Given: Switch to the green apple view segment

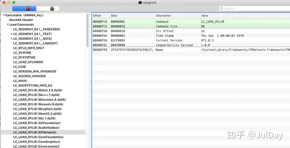Looking at the screenshot, I should (x=48, y=8).
